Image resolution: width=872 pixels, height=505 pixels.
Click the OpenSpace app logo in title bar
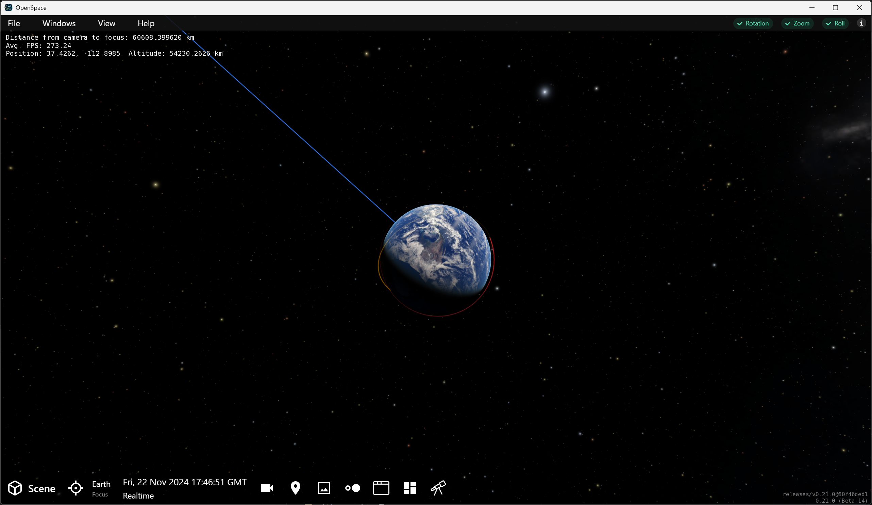pos(8,7)
